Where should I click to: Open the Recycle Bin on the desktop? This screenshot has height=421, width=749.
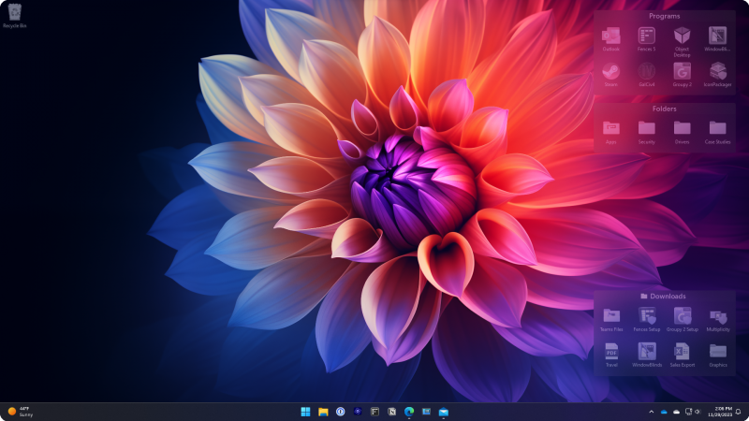tap(14, 13)
